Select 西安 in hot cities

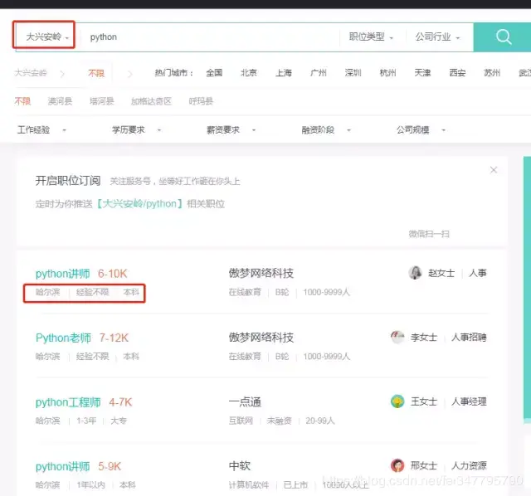(x=457, y=73)
